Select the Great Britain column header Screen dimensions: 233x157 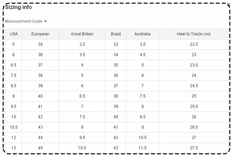pos(82,34)
